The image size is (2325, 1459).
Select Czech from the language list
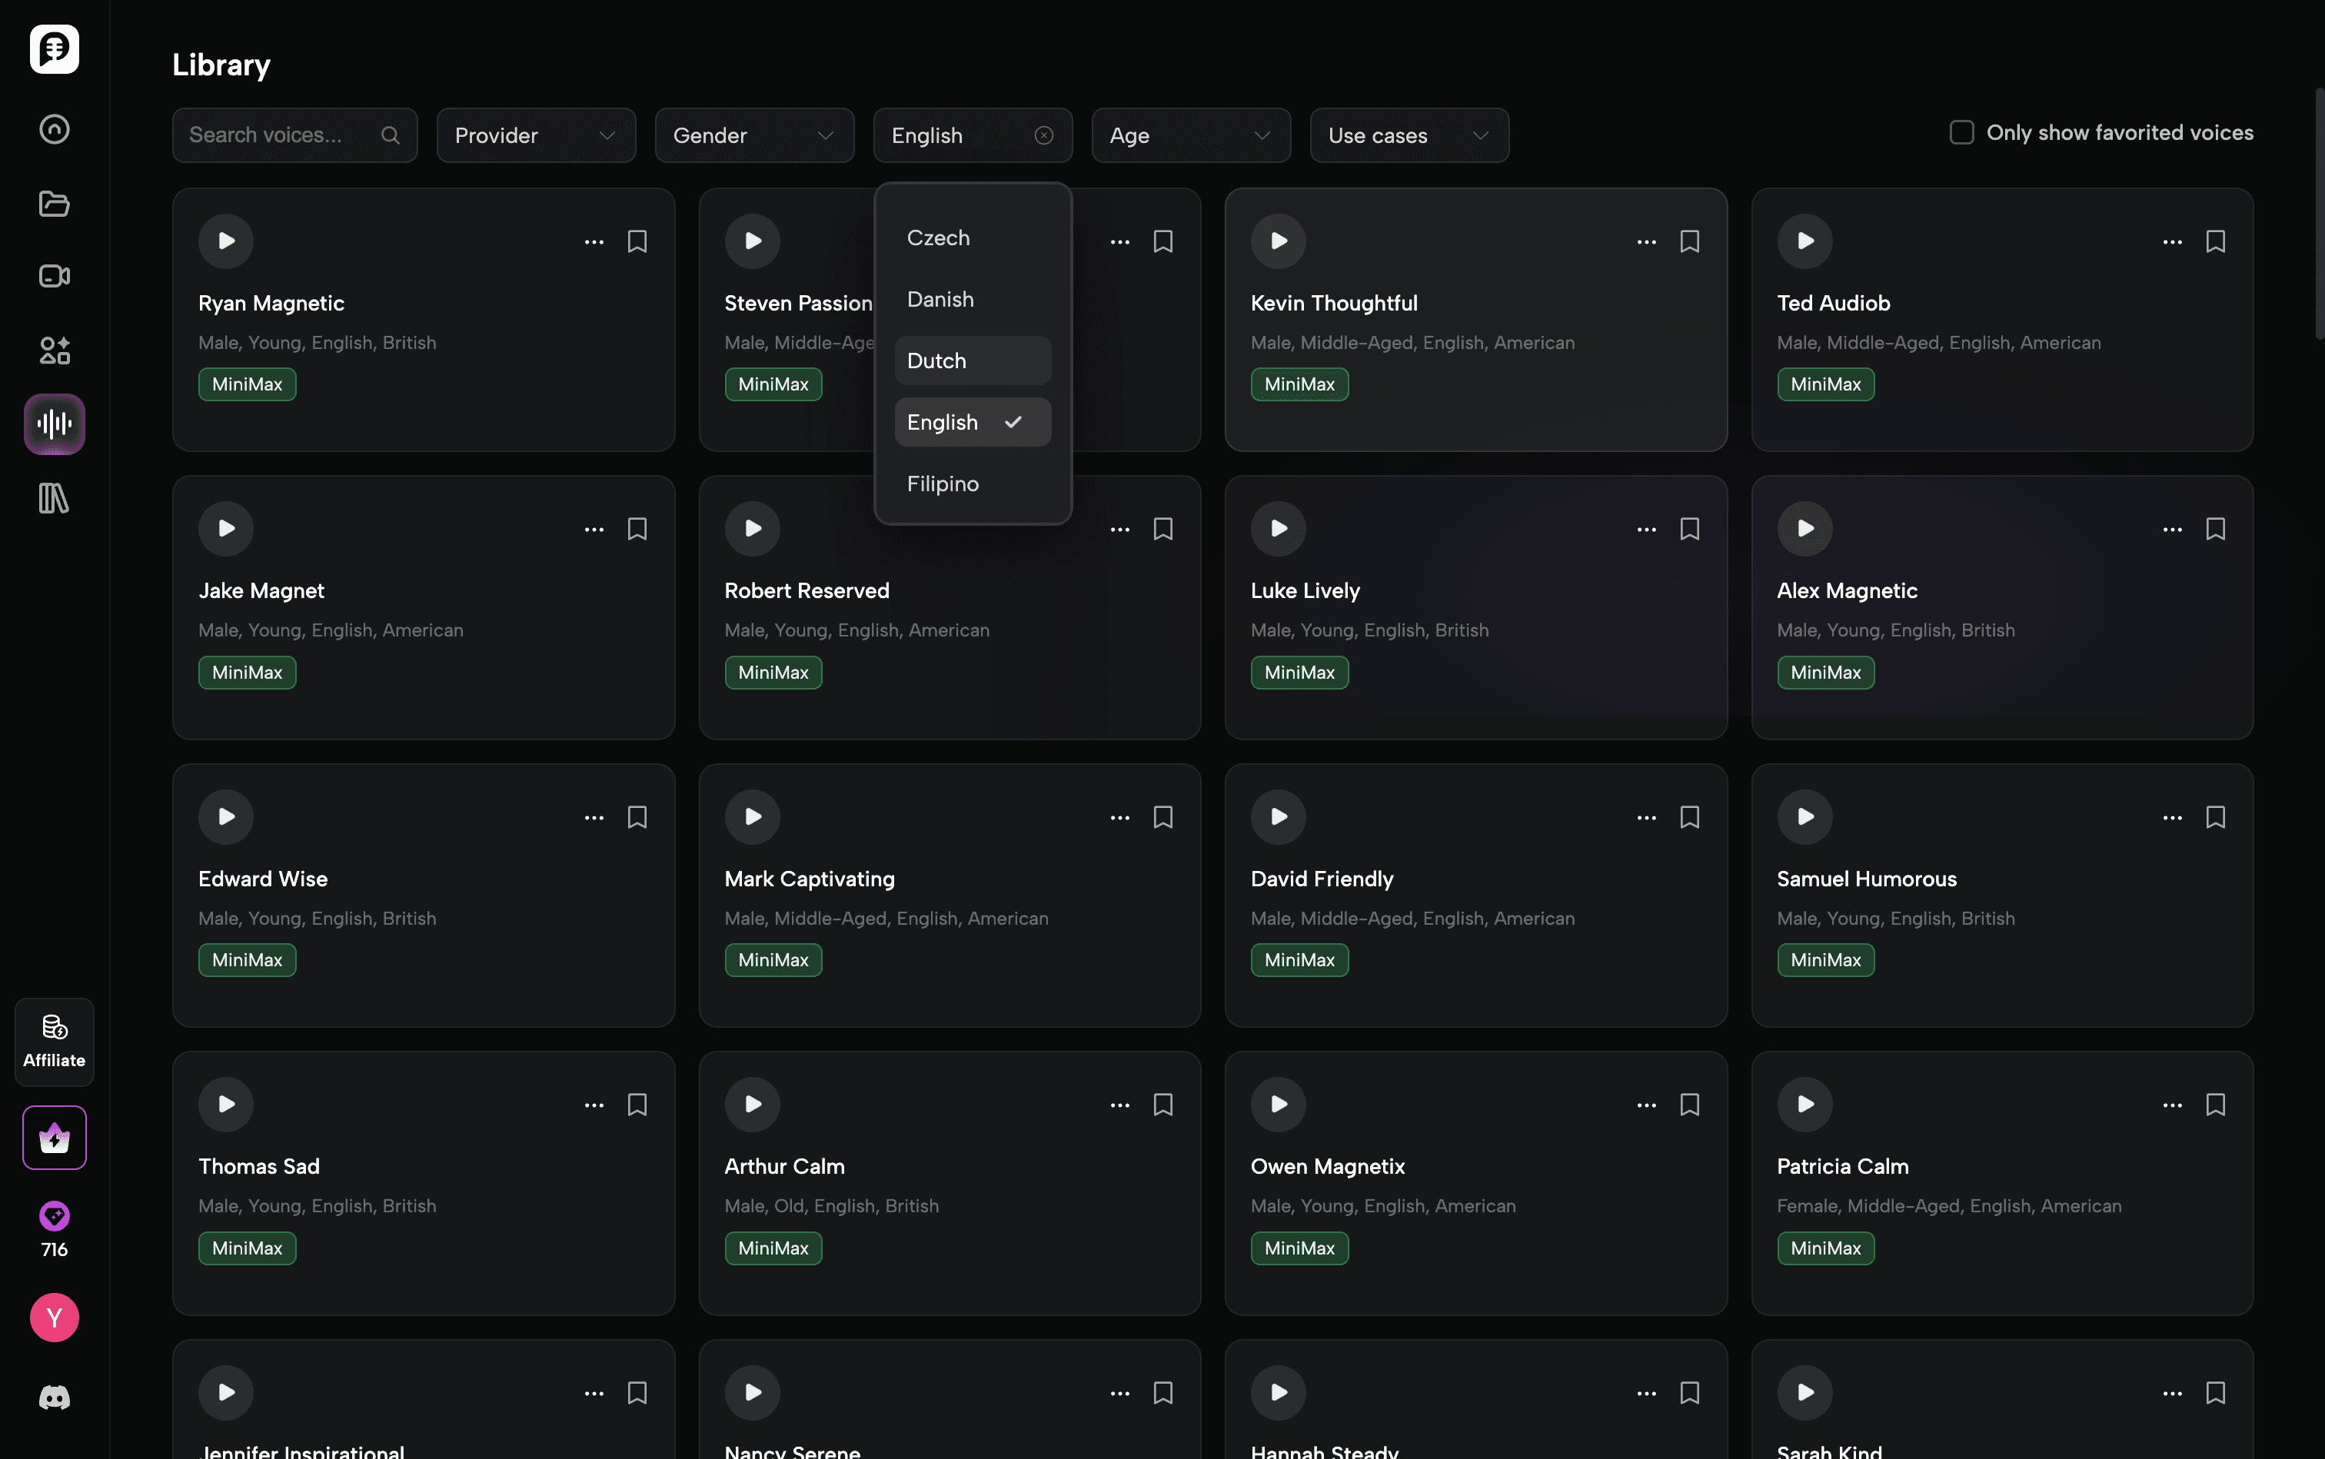click(x=973, y=238)
